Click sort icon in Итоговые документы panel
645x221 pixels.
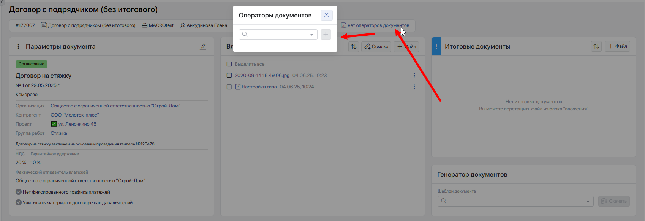click(x=596, y=46)
